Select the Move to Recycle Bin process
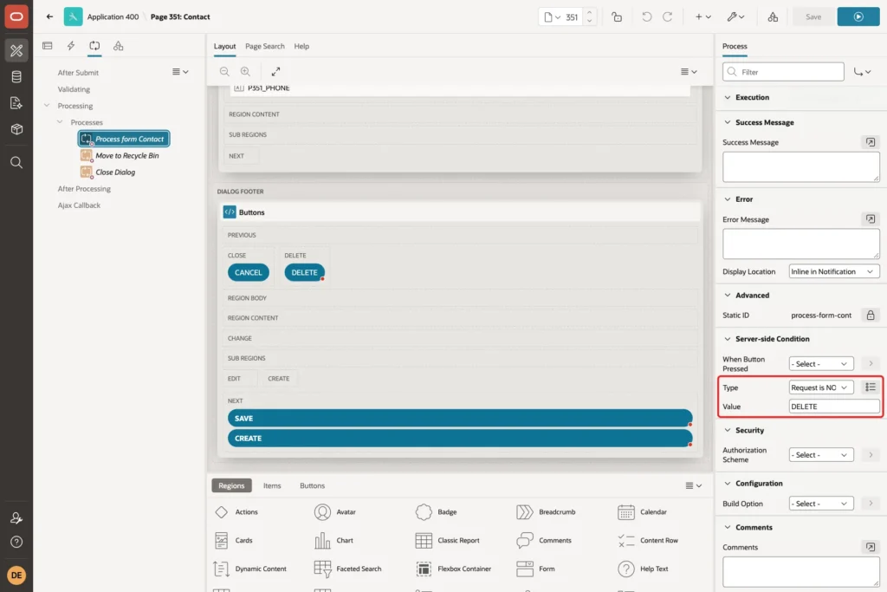Screen dimensions: 887x592 coord(126,156)
